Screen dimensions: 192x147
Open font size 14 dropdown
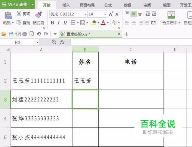pyautogui.click(x=105, y=14)
